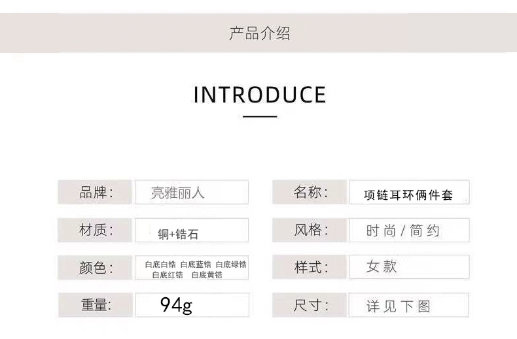Viewport: 517px width, 339px height.
Task: Choose the 白底红锆 color option
Action: [168, 275]
